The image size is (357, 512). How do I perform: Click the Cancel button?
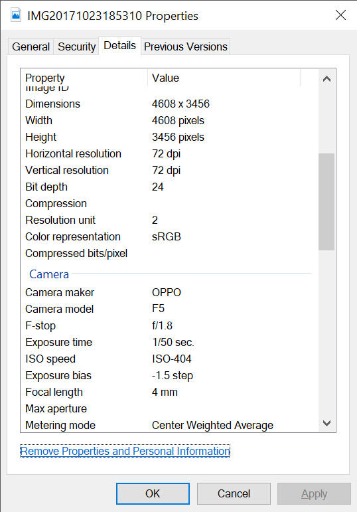pos(234,493)
